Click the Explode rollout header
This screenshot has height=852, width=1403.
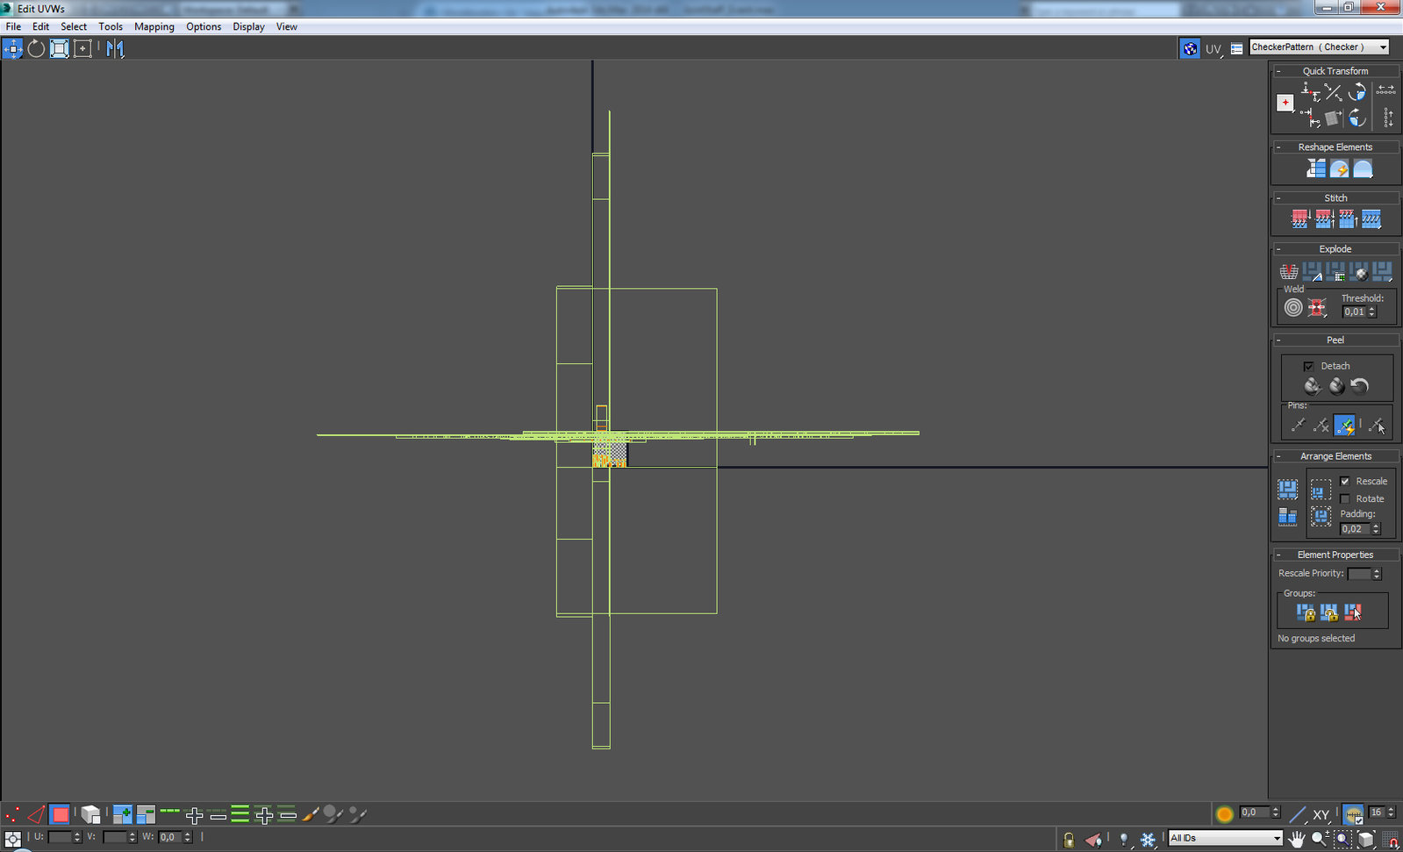(x=1335, y=249)
